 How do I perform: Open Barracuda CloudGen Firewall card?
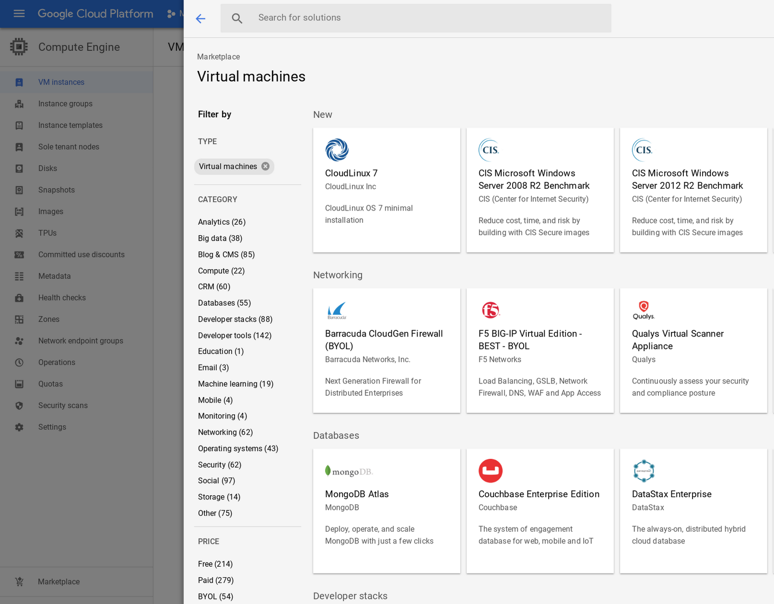(387, 351)
